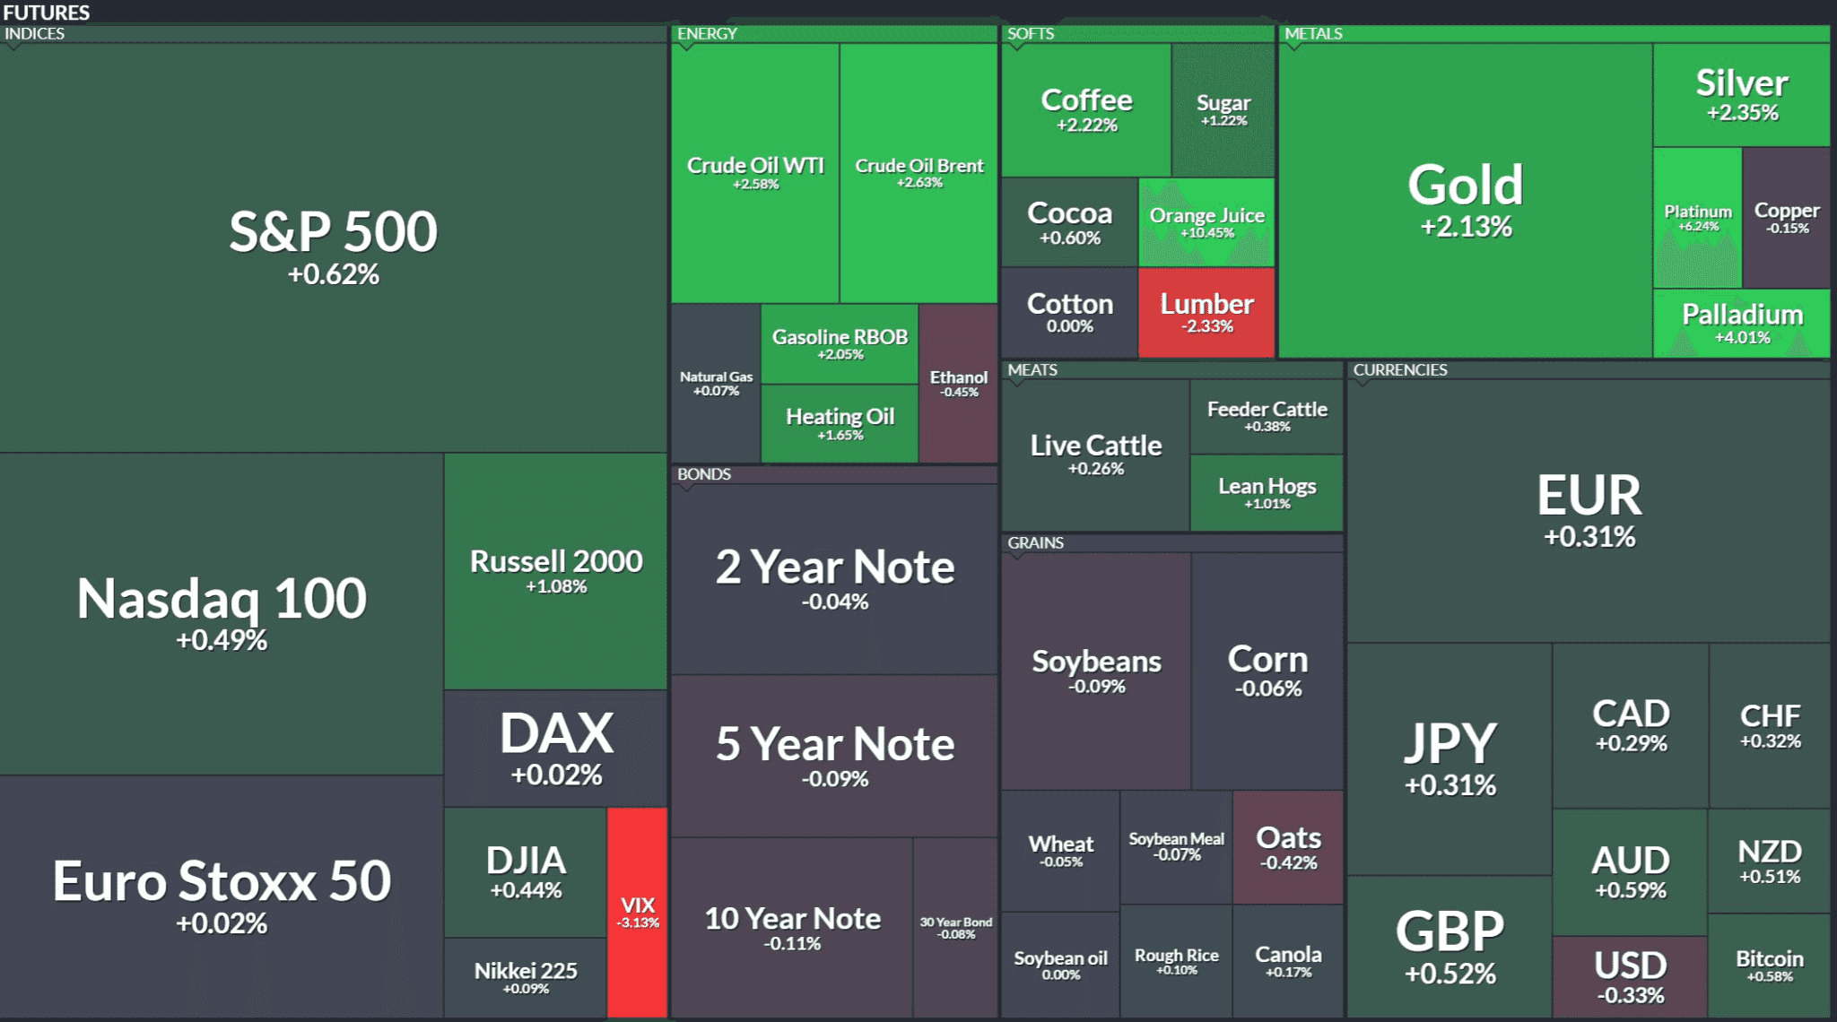
Task: Click the GRAINS section header
Action: (1035, 542)
